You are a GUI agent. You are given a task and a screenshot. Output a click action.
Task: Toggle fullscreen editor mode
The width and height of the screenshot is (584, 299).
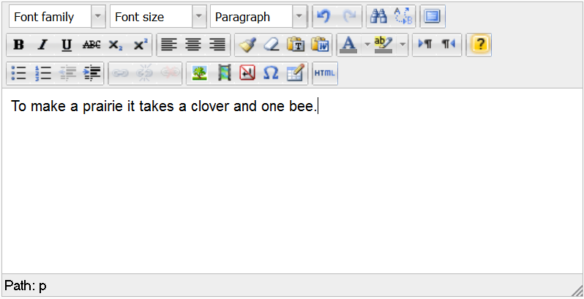point(433,17)
